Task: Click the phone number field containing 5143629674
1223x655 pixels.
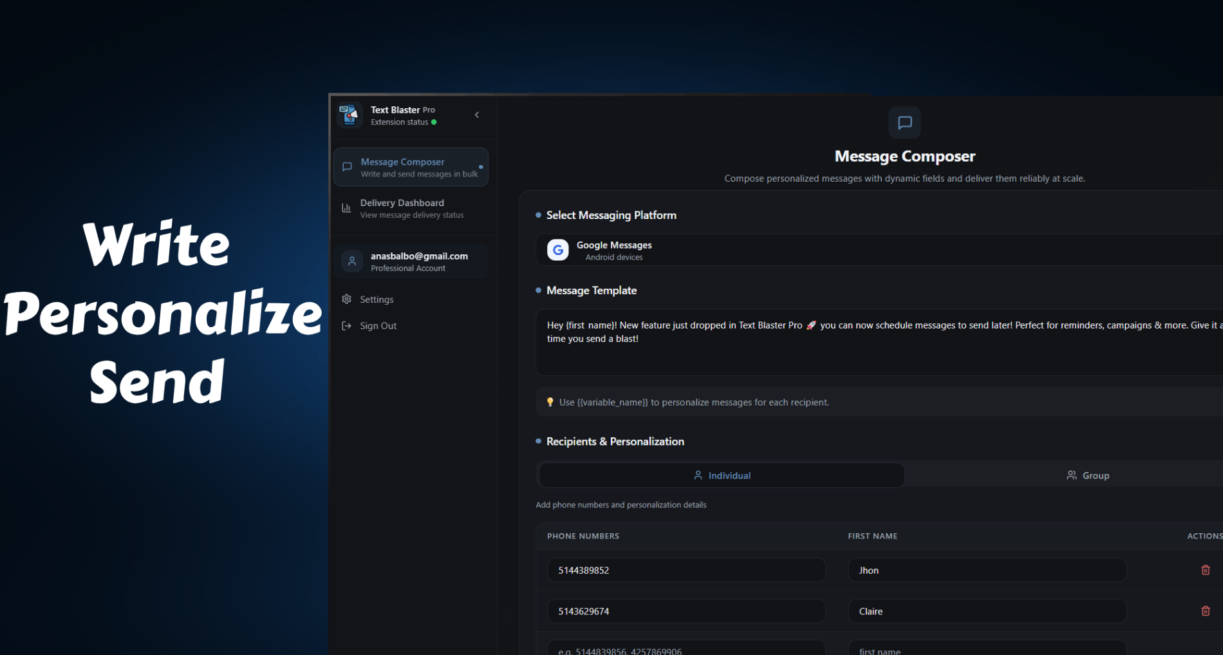Action: [x=686, y=611]
